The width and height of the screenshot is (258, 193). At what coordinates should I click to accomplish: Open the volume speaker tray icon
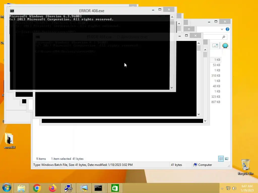(234, 188)
